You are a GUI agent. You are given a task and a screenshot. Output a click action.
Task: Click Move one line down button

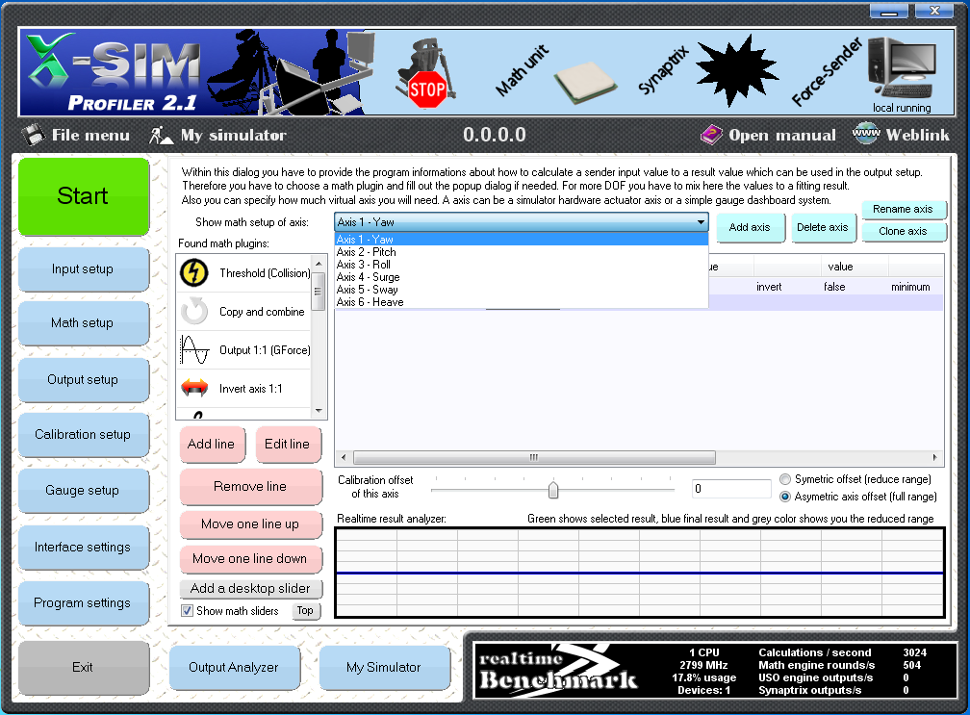[250, 559]
